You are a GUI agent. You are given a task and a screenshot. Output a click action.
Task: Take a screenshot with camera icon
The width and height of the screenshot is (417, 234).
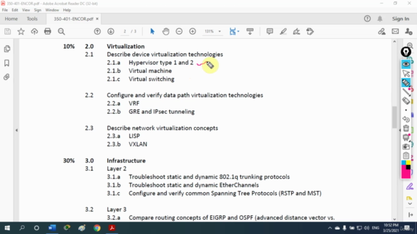pos(406,146)
